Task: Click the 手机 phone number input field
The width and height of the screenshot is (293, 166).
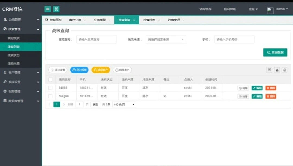Action: coord(234,39)
